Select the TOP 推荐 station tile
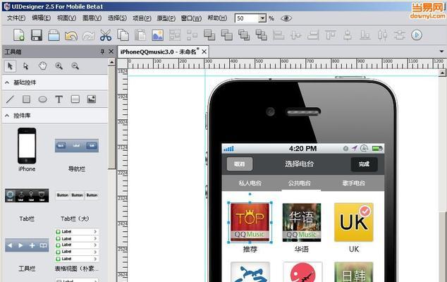Screen dimensions: 447x282 tap(250, 222)
